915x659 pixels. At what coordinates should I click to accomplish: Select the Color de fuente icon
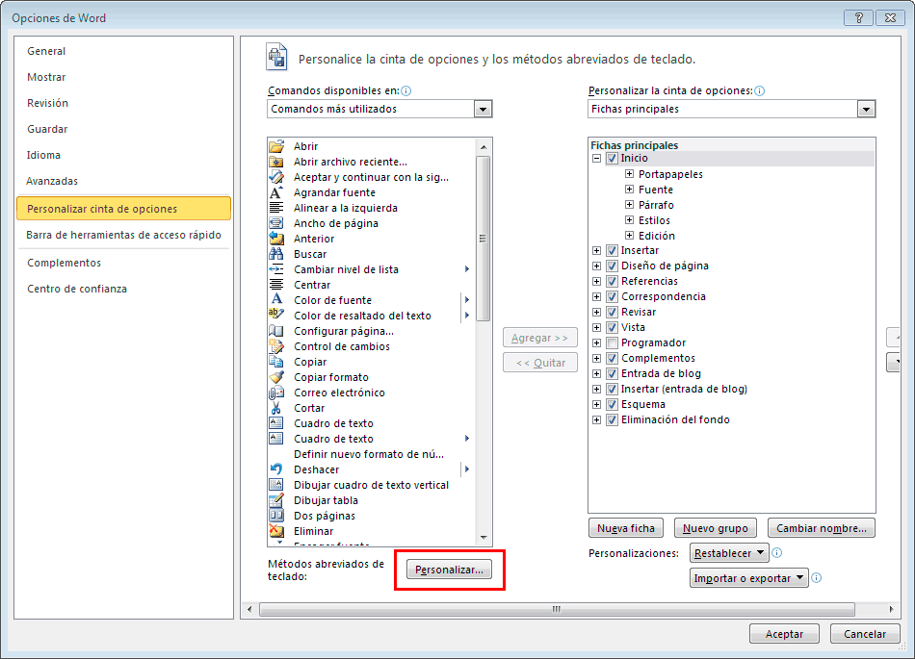click(x=276, y=300)
